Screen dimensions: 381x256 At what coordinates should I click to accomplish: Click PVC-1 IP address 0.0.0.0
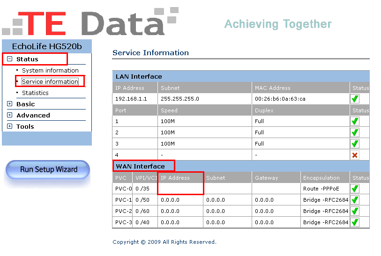pos(170,200)
